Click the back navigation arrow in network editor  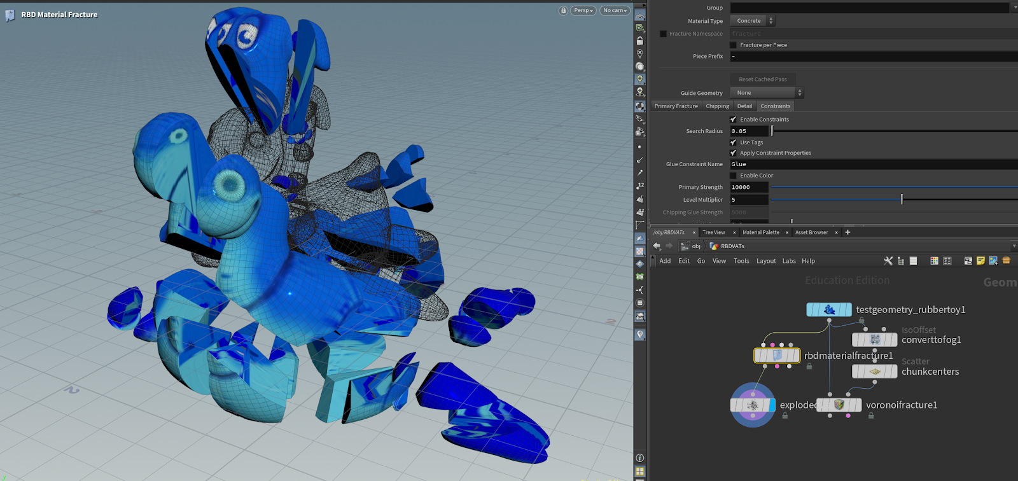click(x=657, y=246)
